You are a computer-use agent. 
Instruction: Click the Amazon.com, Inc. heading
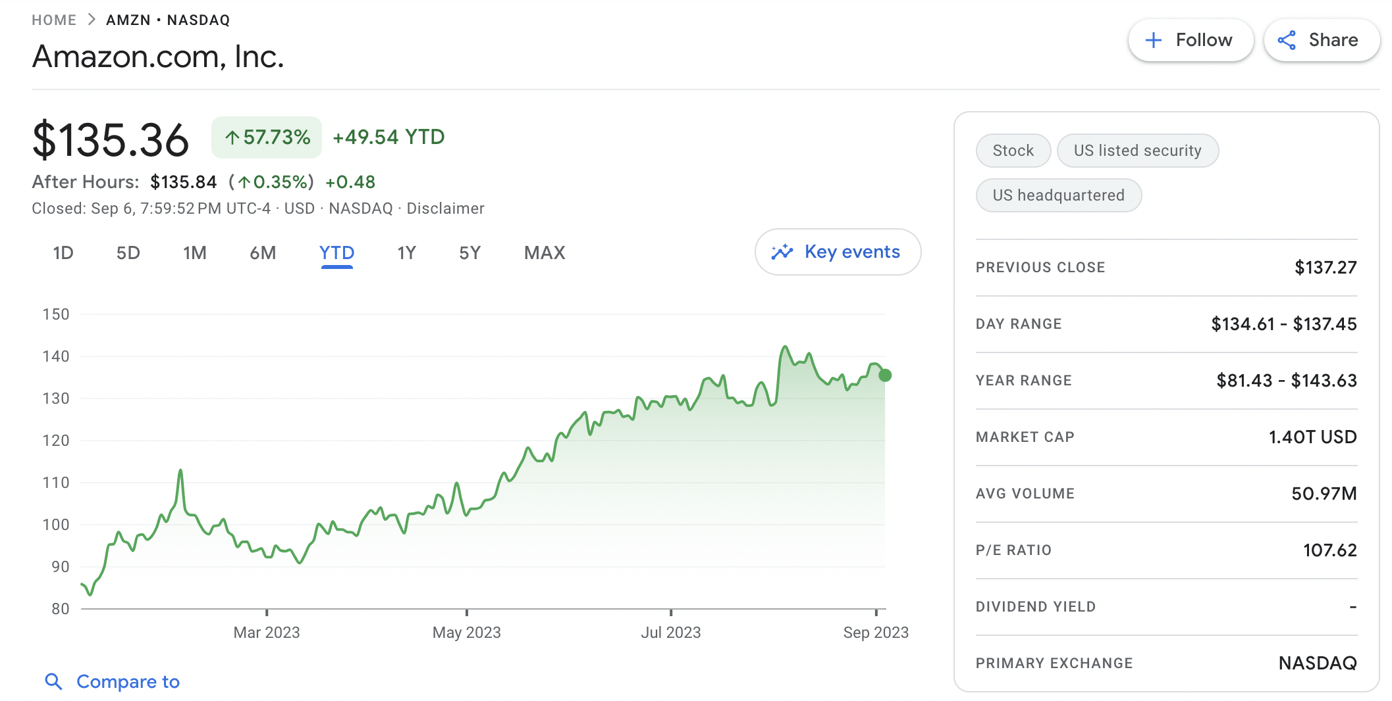tap(158, 57)
